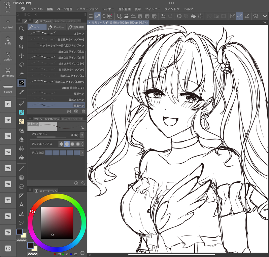The image size is (269, 257).
Task: Switch to the マーカー sub tool tab
Action: pos(56,27)
